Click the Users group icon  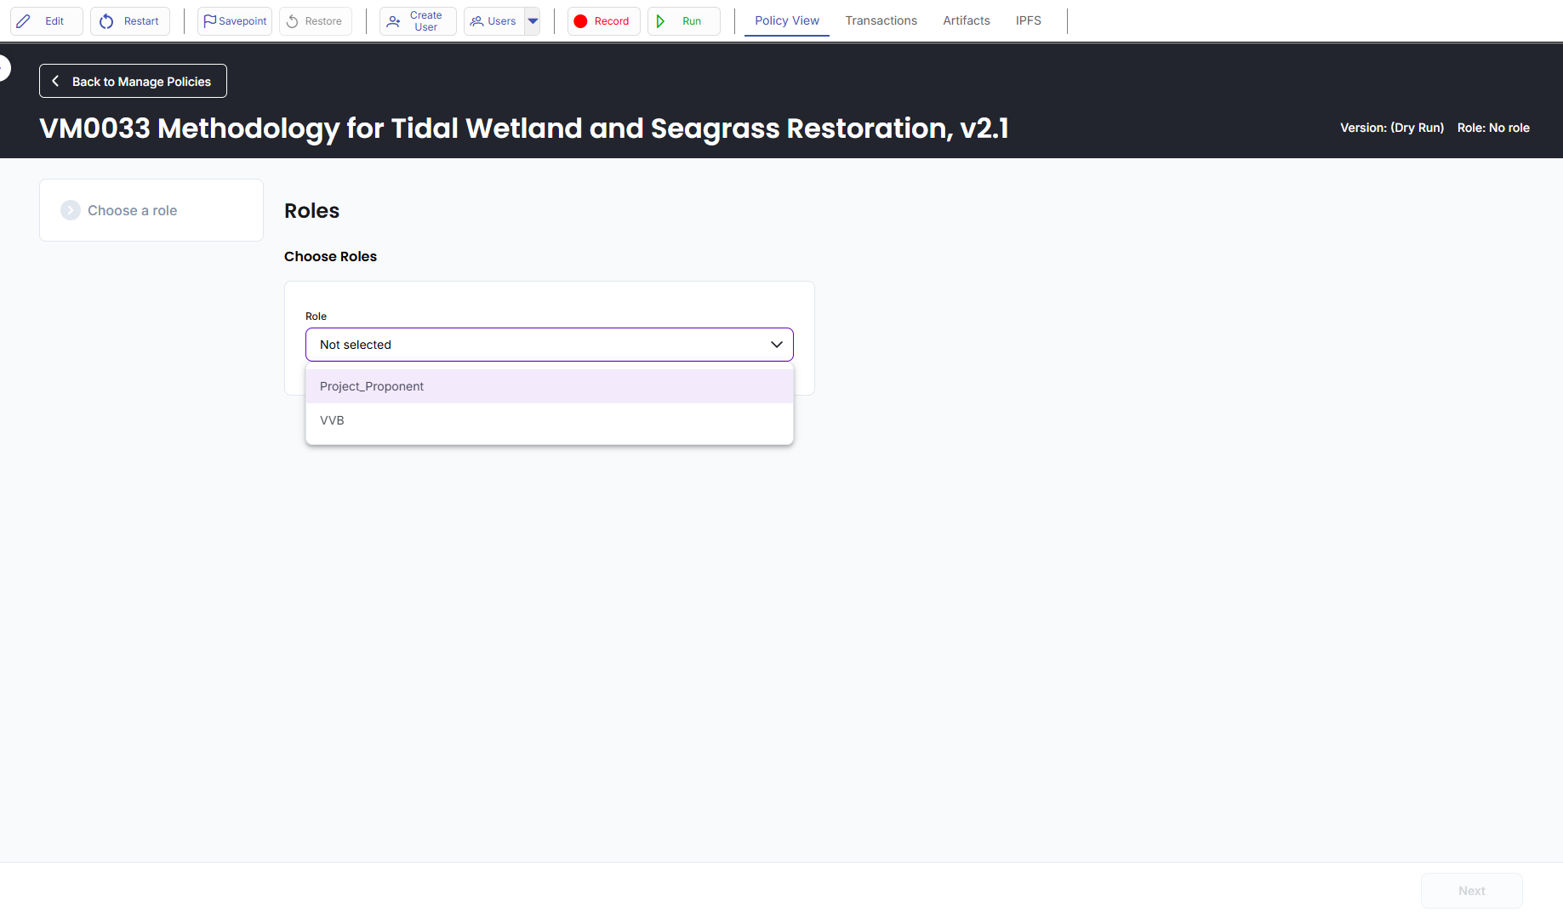click(x=476, y=21)
